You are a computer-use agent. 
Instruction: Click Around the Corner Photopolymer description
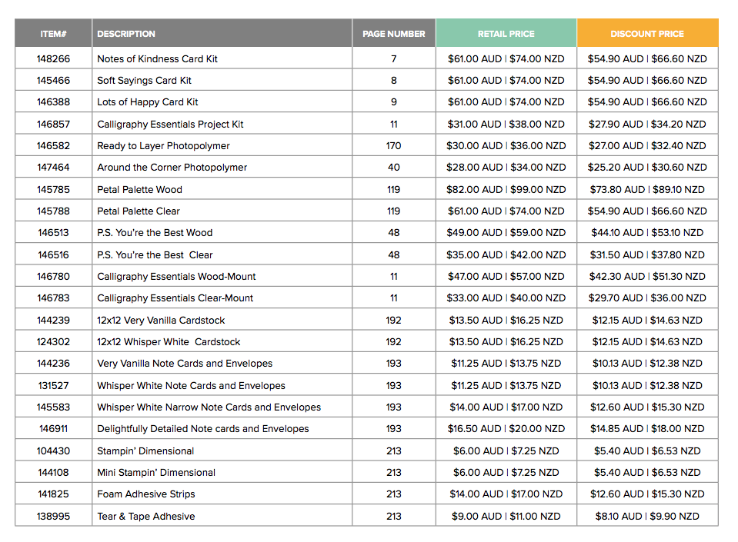click(172, 168)
